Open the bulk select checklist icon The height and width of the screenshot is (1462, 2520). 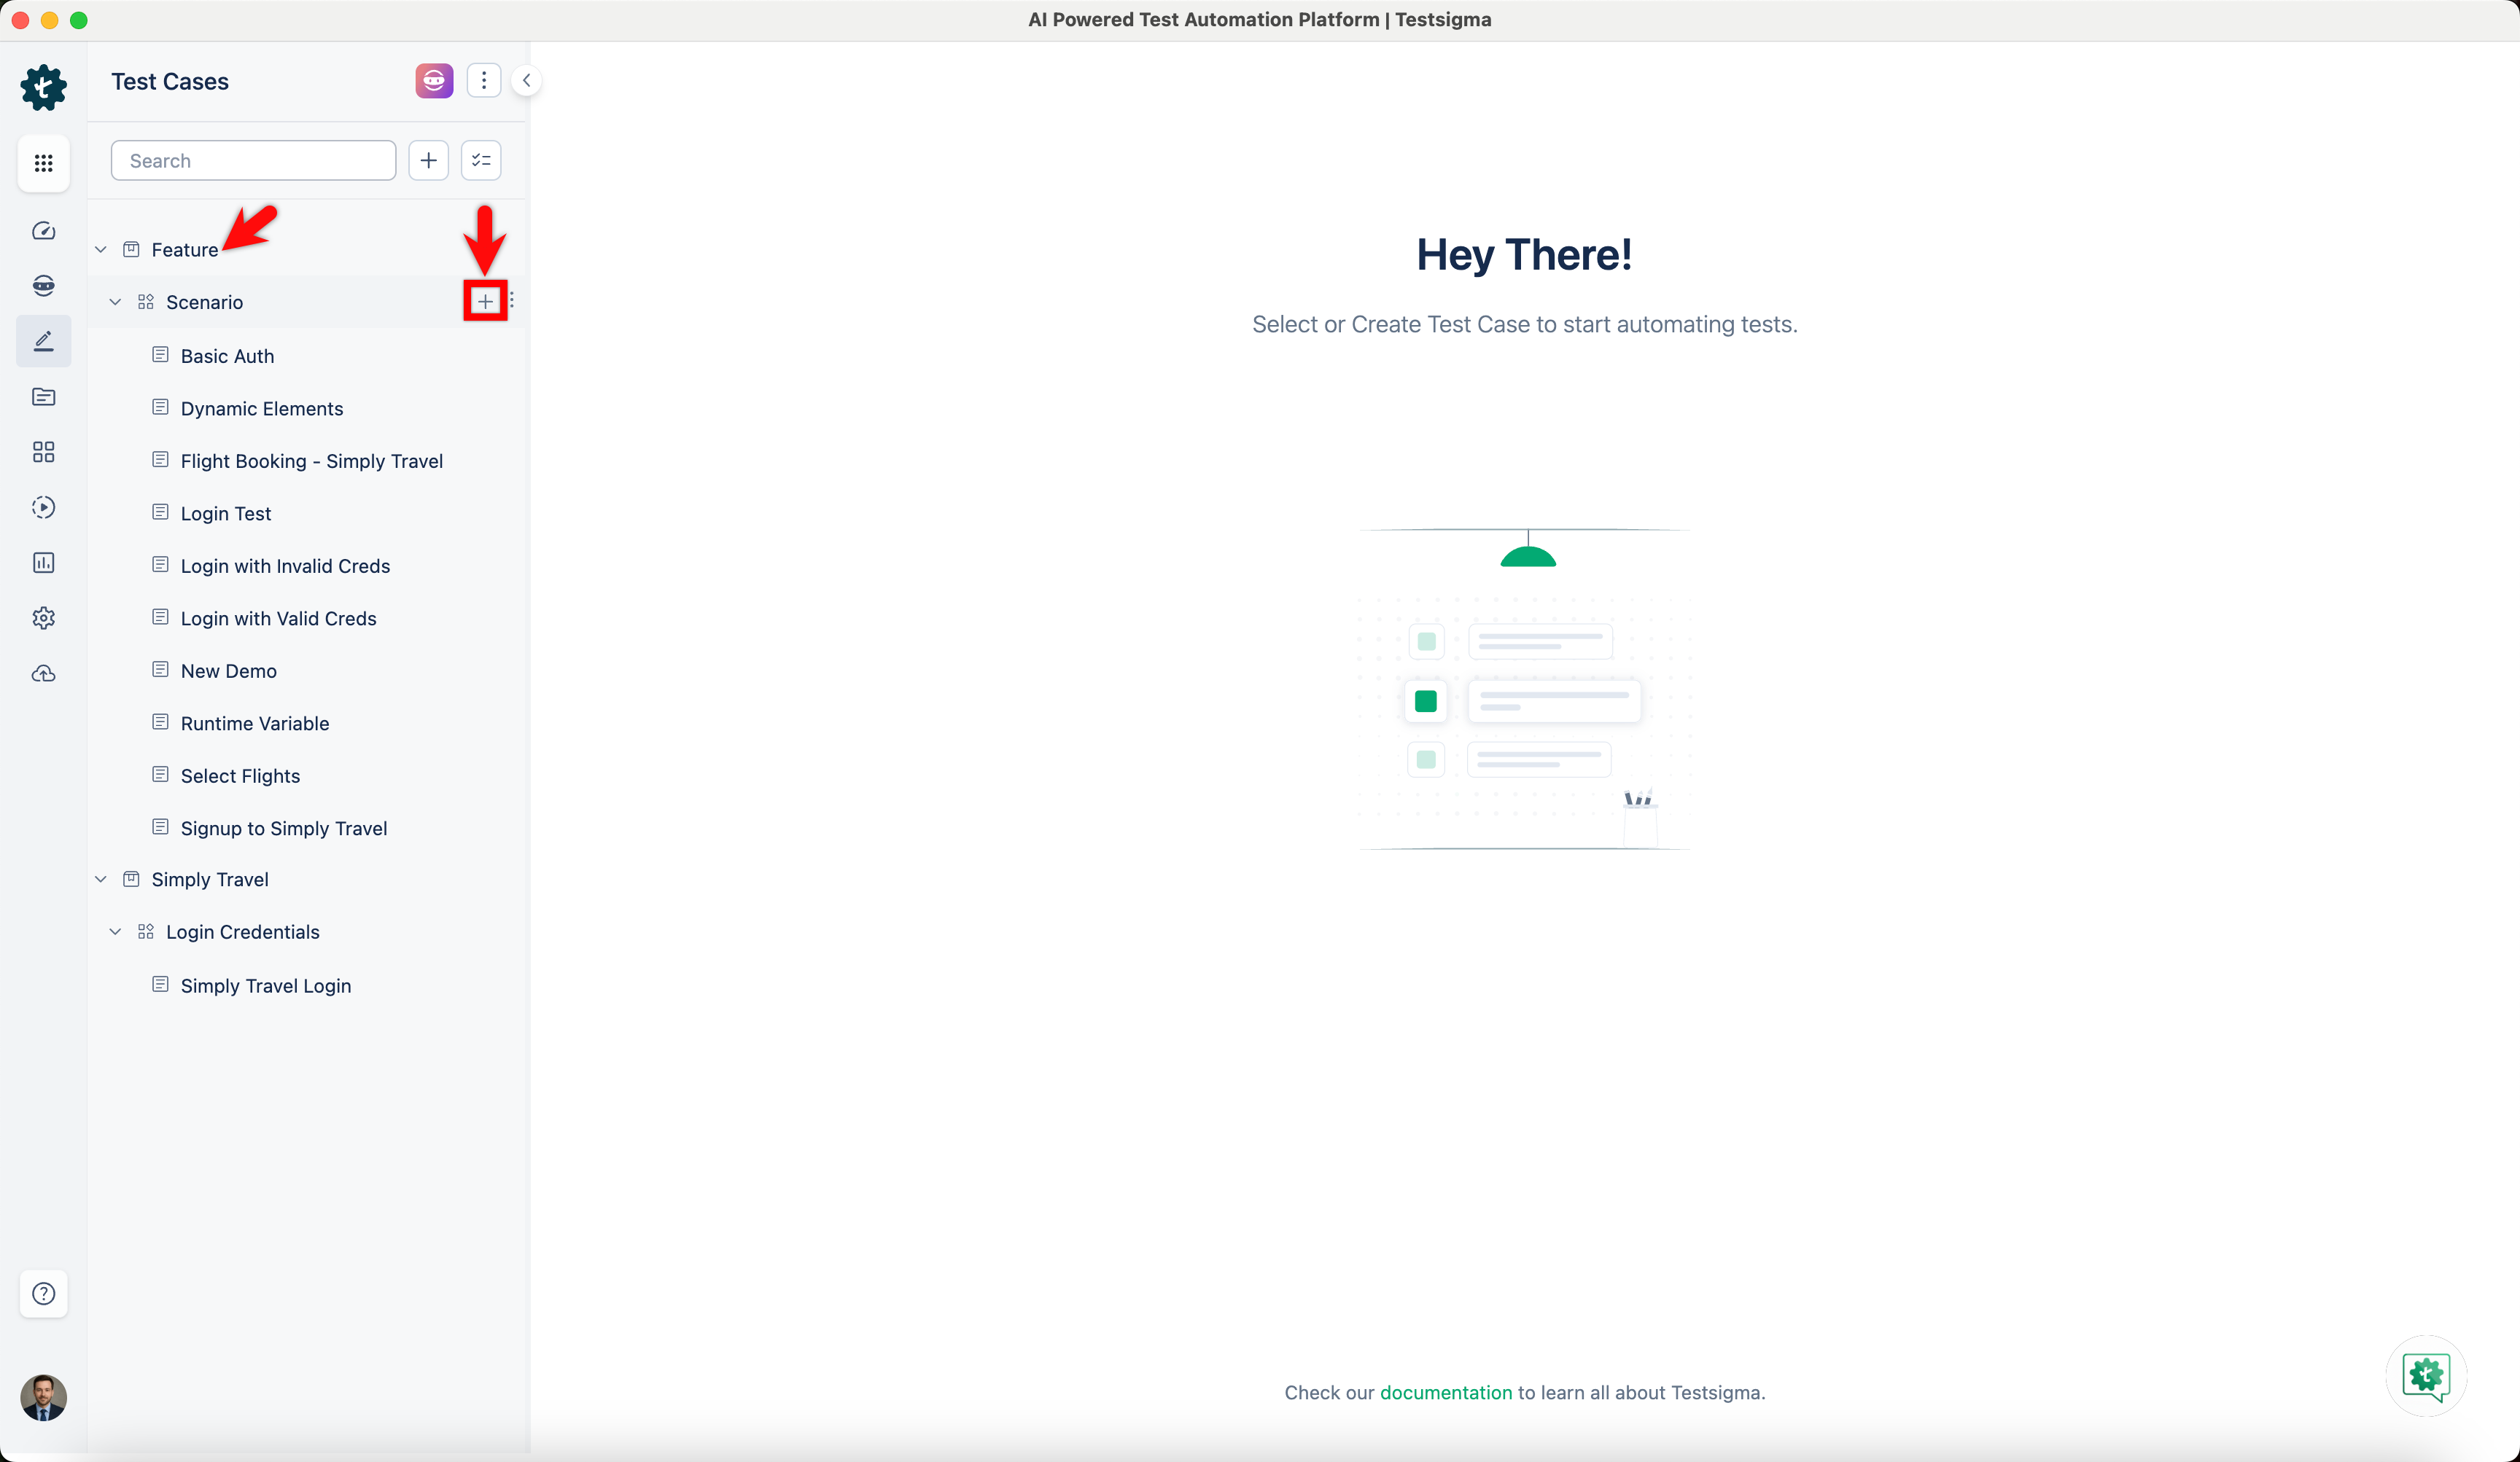tap(481, 160)
